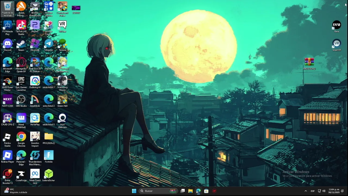Launch Meta Quest Link shortcut
348x196 pixels.
click(35, 176)
